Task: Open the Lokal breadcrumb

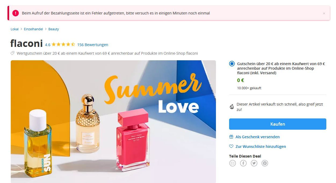Action: [x=15, y=29]
